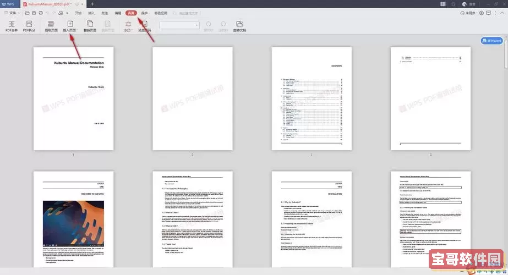Select the highlighted 页面 tab

tap(131, 13)
